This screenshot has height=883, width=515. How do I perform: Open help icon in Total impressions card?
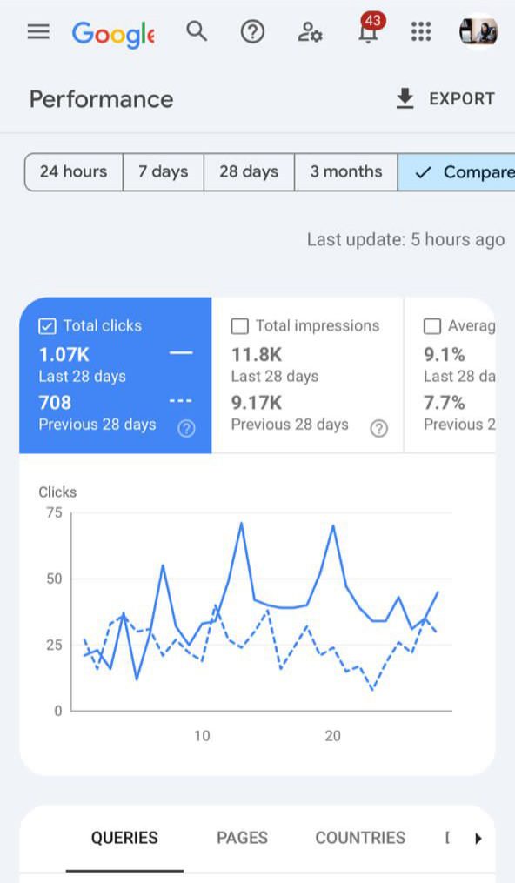click(x=378, y=429)
